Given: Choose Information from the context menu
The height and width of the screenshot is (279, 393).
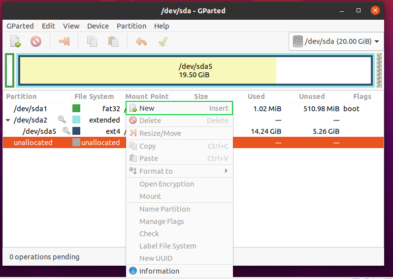Looking at the screenshot, I should pos(179,271).
